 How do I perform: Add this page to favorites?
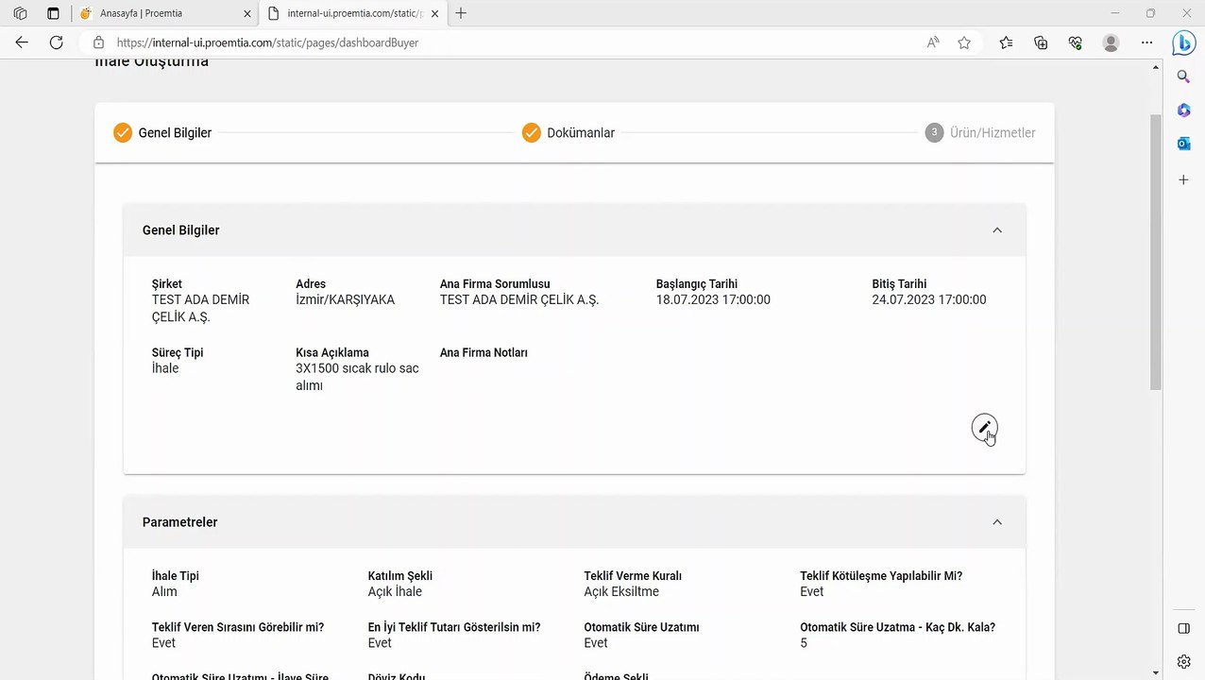pos(964,42)
